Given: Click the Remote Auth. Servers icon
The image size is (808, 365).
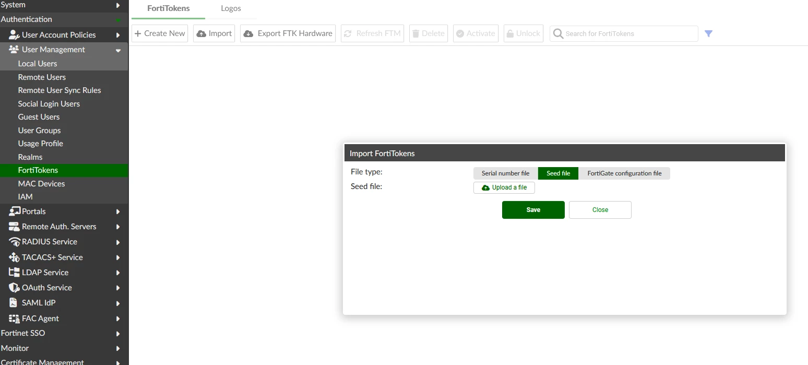Looking at the screenshot, I should click(x=15, y=227).
